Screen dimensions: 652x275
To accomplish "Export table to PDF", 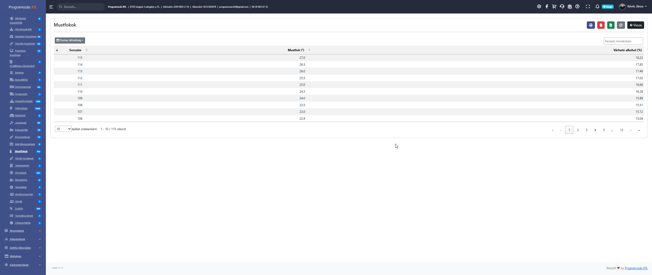I will [601, 25].
